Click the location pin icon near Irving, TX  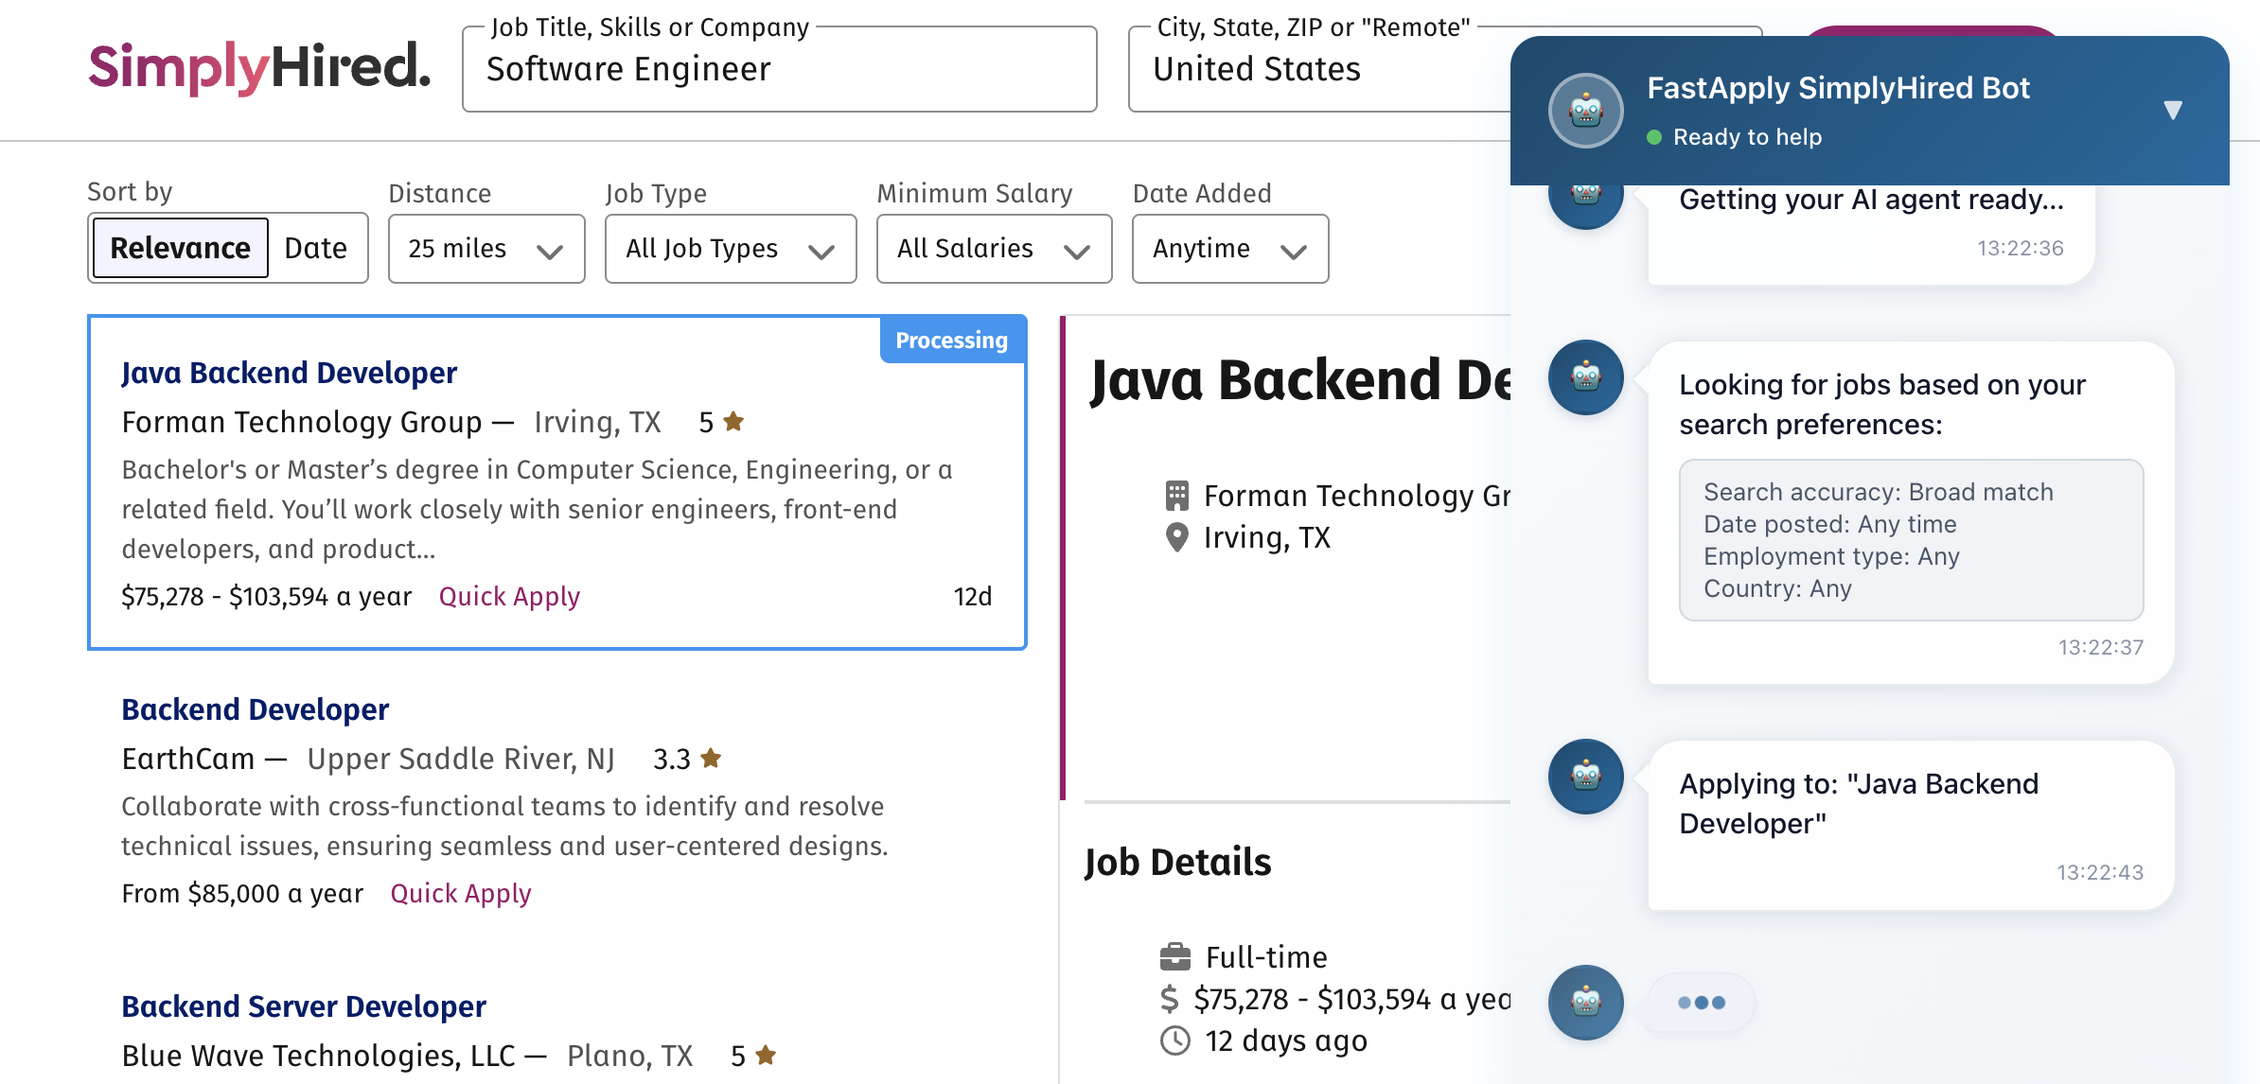[1176, 537]
